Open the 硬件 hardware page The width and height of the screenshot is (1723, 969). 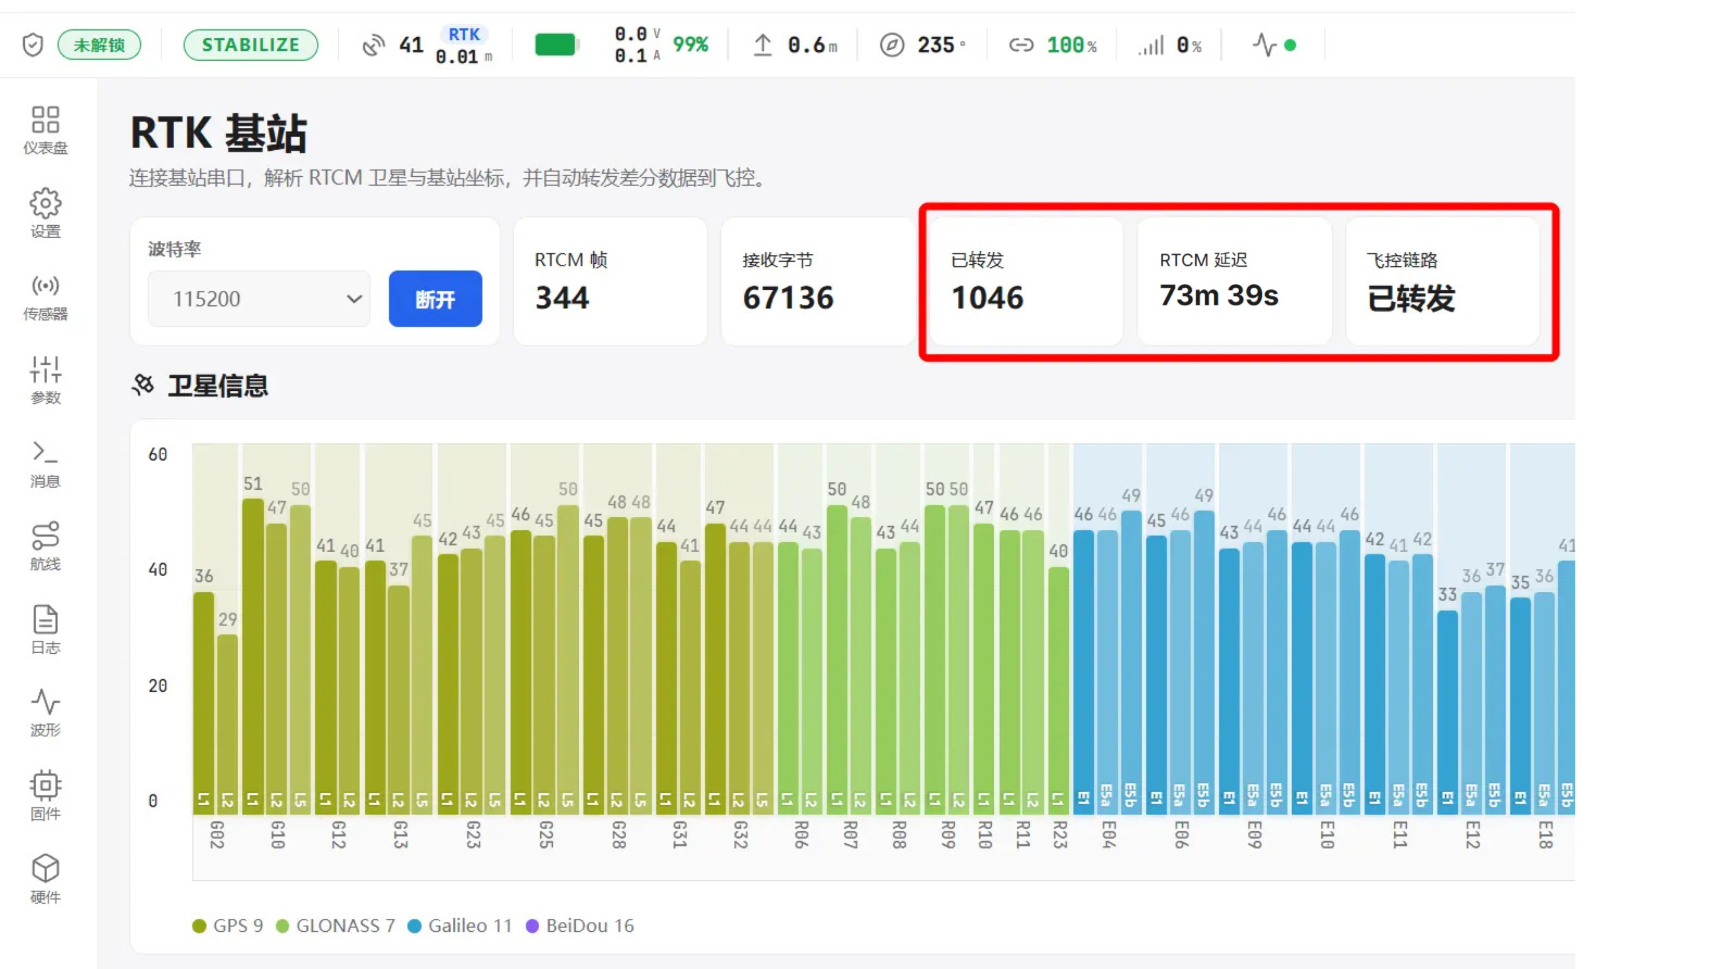pos(45,879)
